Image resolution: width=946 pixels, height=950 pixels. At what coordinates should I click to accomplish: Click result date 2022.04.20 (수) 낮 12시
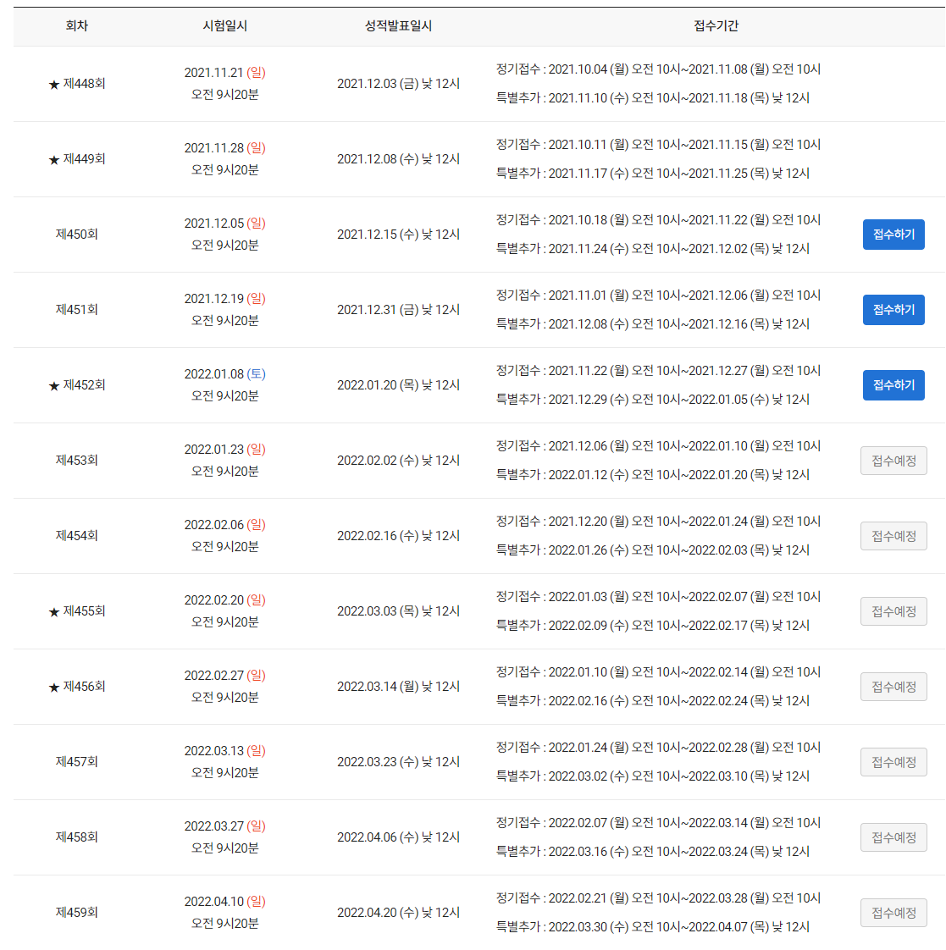[398, 913]
